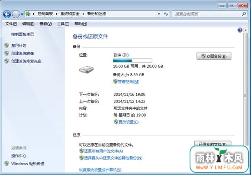Image resolution: width=251 pixels, height=175 pixels.
Task: Select 系统和安全 breadcrumb segment
Action: click(x=70, y=14)
